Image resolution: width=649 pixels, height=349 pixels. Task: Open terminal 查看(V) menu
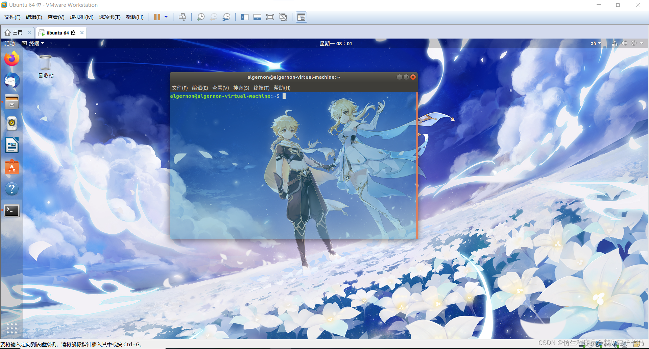220,88
